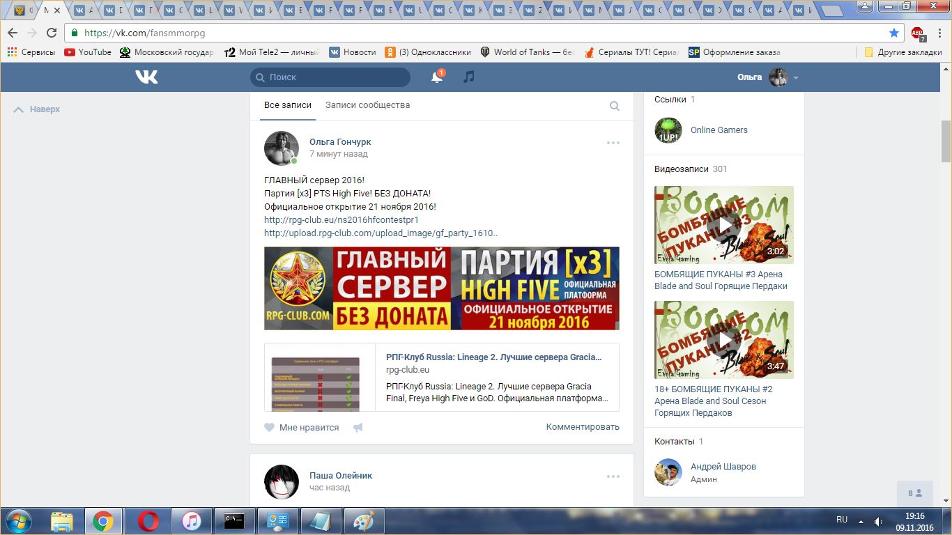This screenshot has height=535, width=952.
Task: Expand the Ольга profile menu in header
Action: point(768,77)
